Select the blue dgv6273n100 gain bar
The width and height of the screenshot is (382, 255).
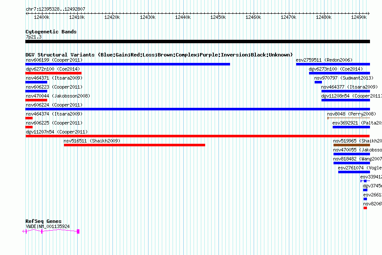click(x=340, y=73)
